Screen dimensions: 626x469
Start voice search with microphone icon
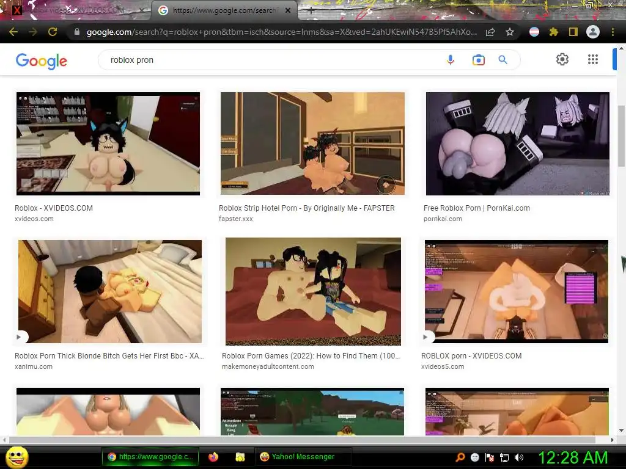(x=451, y=60)
